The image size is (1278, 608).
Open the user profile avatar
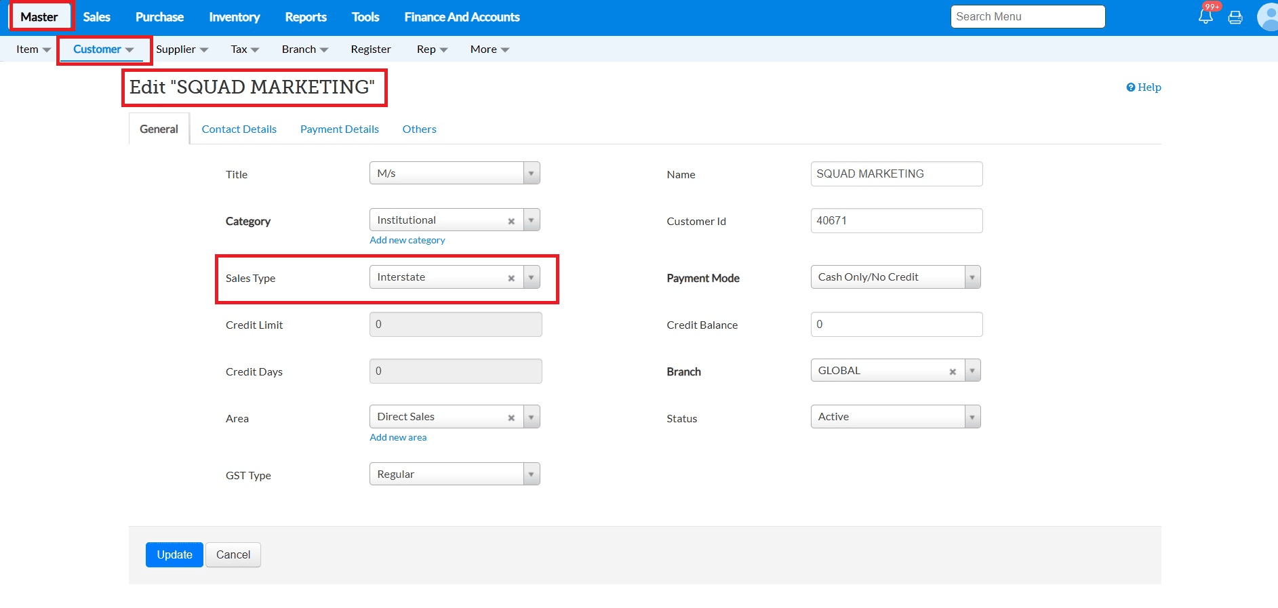(1266, 17)
